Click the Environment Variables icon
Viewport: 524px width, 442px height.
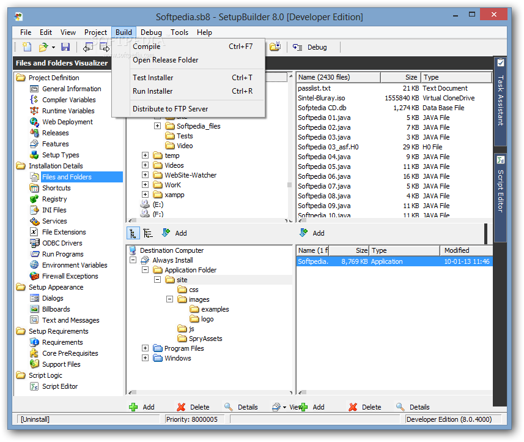click(x=34, y=265)
